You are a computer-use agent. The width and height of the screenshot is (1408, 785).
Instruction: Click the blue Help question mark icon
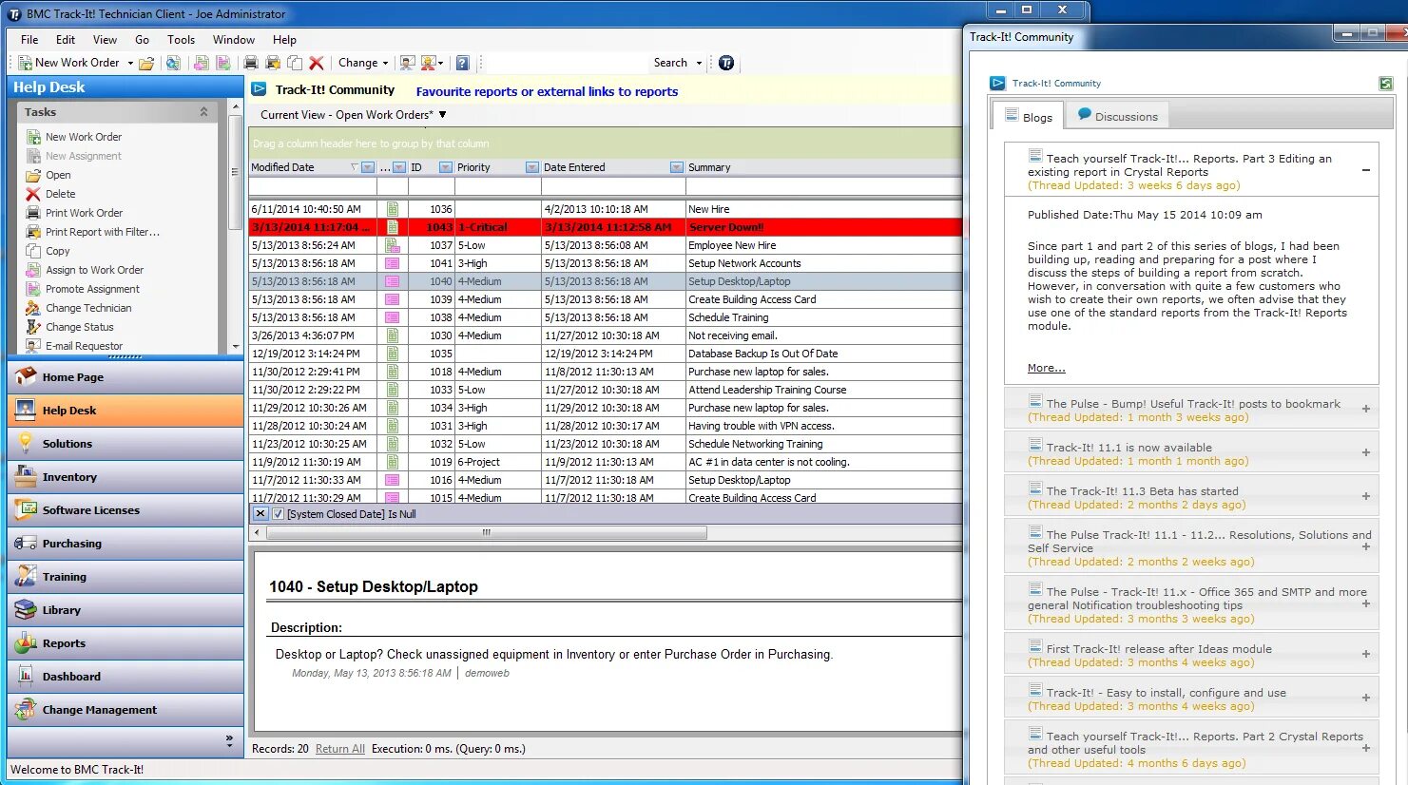click(462, 63)
